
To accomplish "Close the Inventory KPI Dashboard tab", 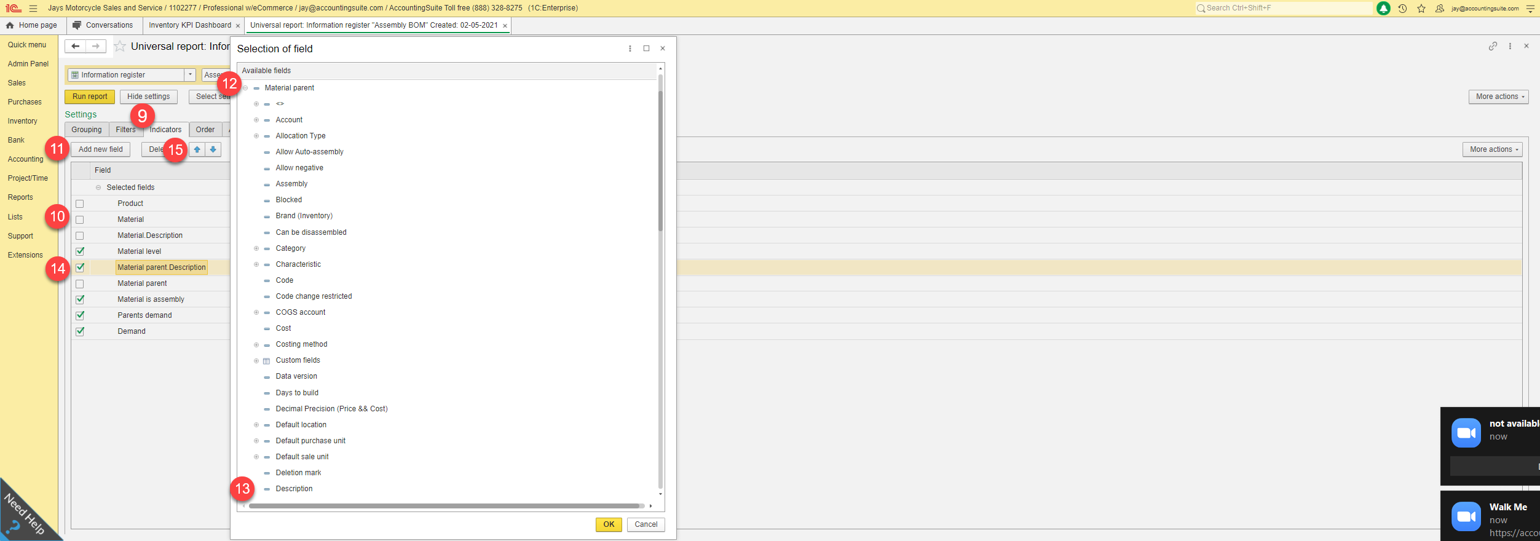I will 238,26.
